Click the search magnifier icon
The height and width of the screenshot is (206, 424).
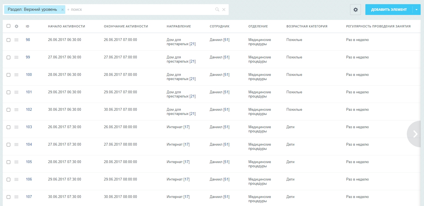click(217, 10)
